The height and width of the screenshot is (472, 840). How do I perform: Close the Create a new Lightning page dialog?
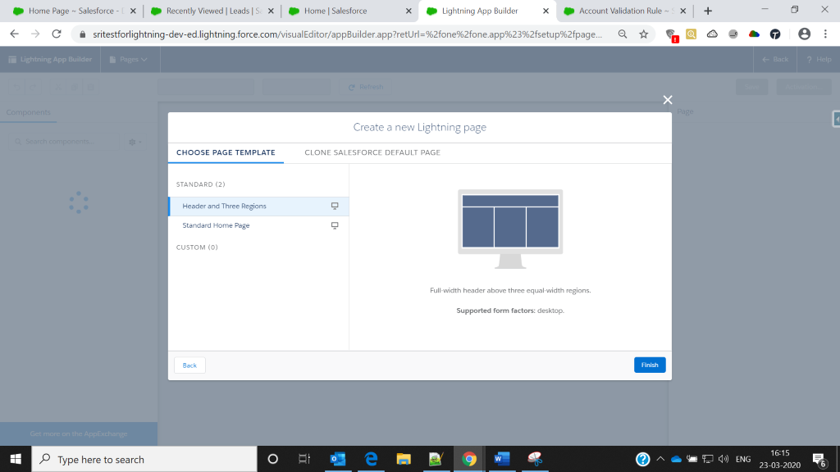667,100
